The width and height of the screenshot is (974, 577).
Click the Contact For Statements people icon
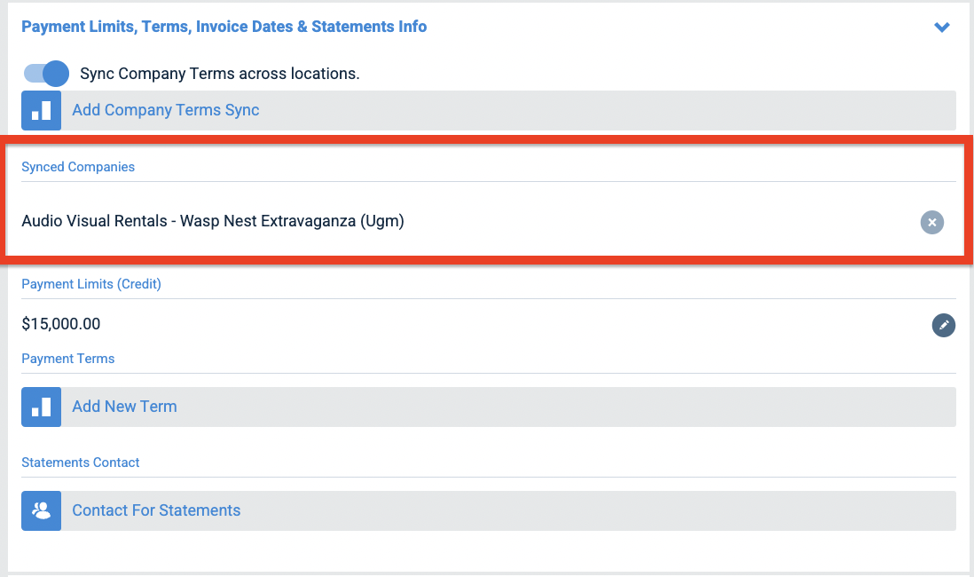click(41, 510)
